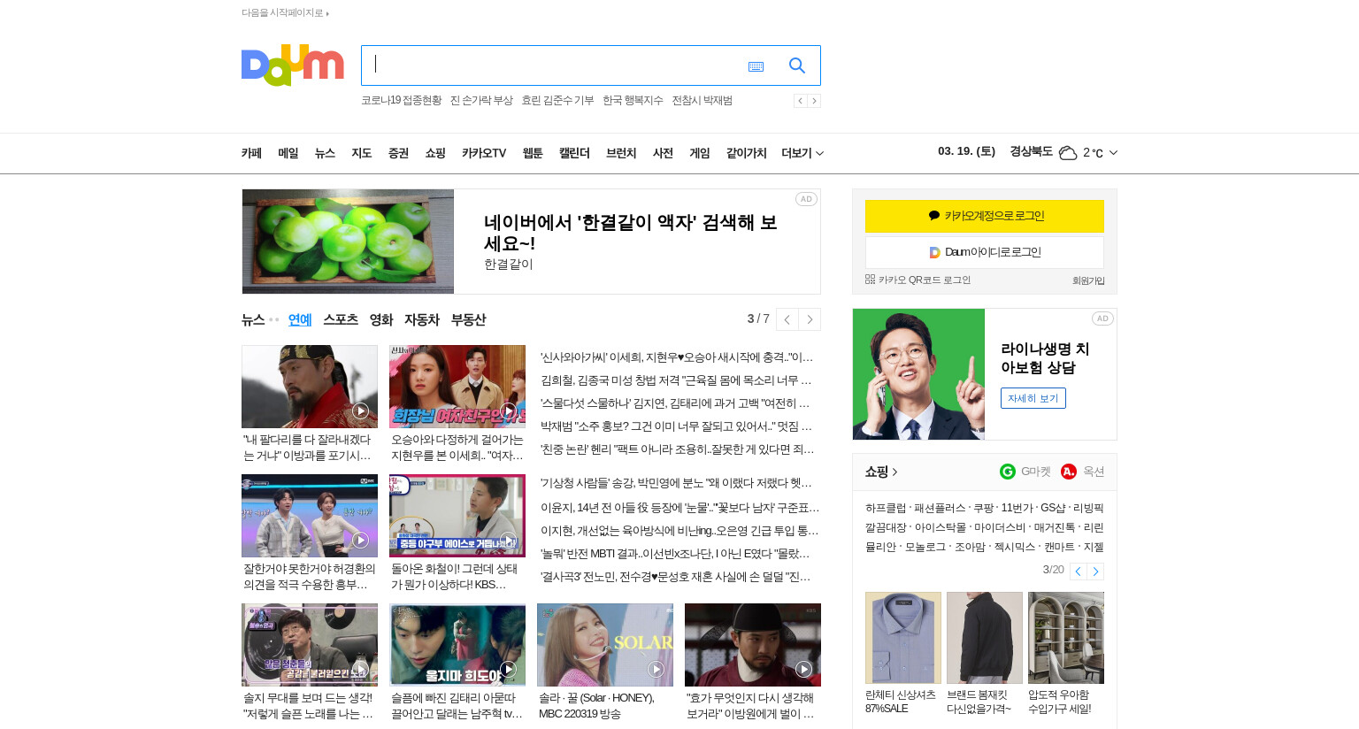Viewport: 1359px width, 729px height.
Task: Open the 돌아온 화철이 video thumbnail
Action: [x=457, y=516]
